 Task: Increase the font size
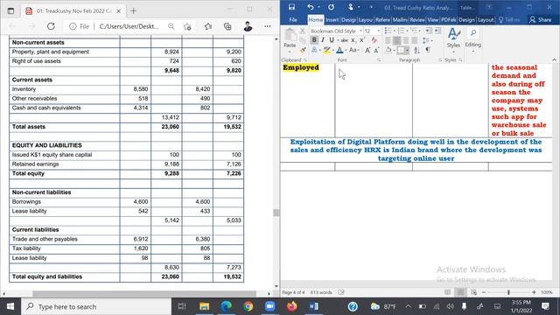click(x=367, y=51)
